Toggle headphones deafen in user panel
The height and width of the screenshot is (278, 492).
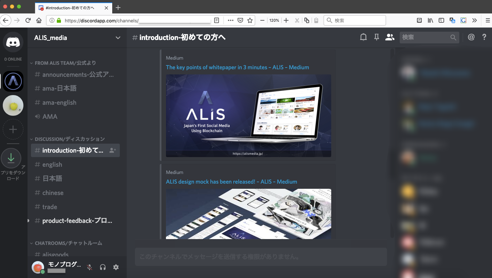coord(103,267)
